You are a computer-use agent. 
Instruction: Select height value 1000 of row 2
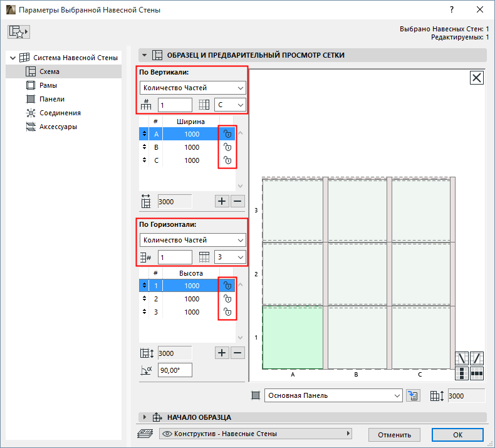[192, 299]
